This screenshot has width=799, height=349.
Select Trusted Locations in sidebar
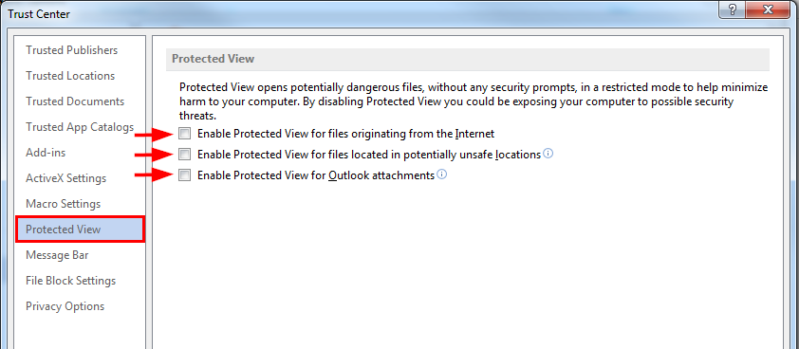click(70, 76)
